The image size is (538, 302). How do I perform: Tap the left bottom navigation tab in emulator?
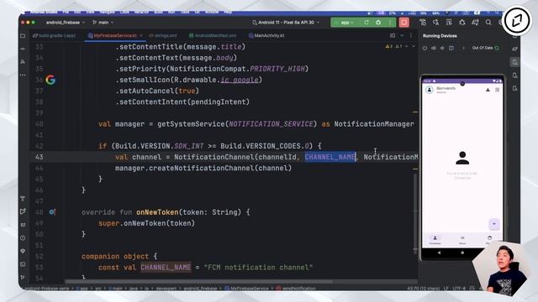point(435,240)
